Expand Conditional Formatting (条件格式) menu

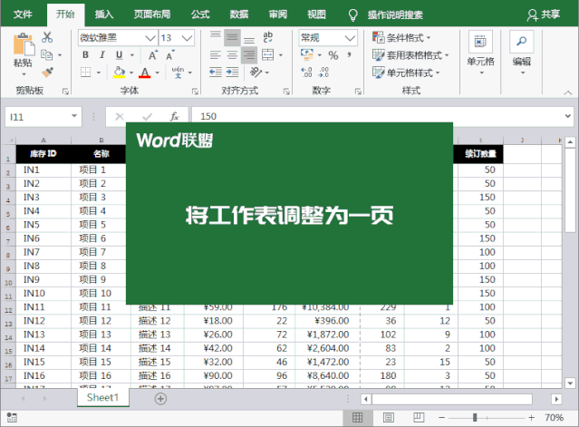401,38
